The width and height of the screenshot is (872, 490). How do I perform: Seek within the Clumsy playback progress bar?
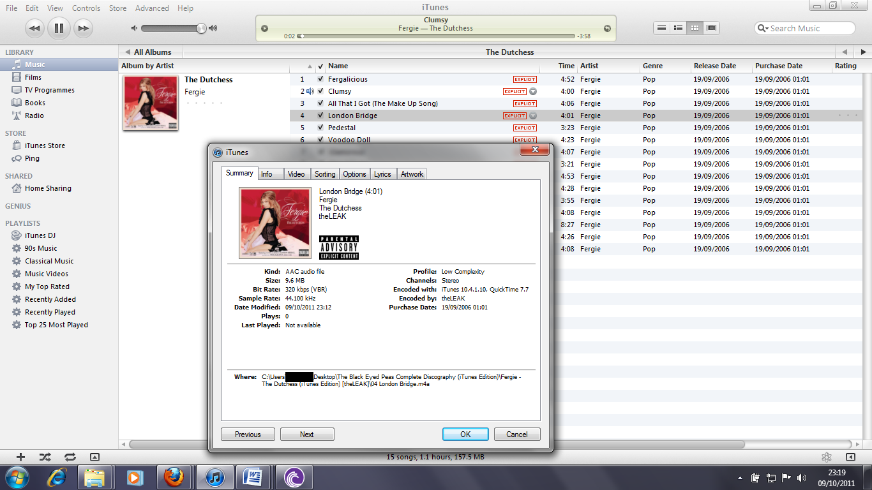click(x=437, y=36)
